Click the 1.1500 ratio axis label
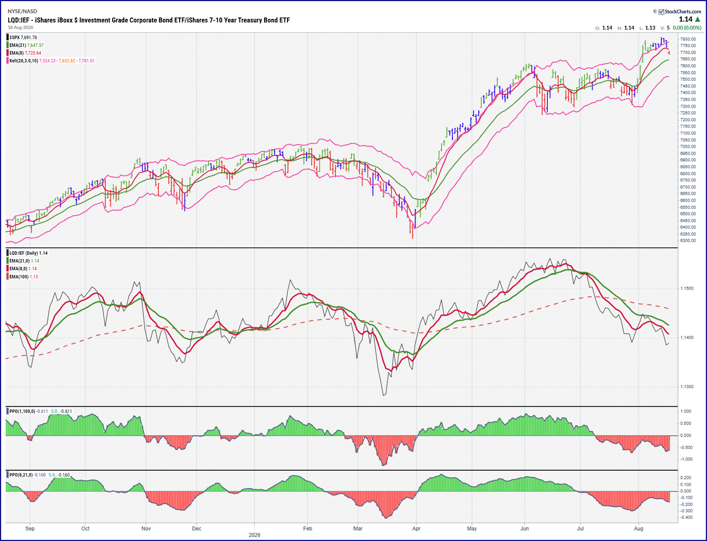707x541 pixels. tap(688, 288)
